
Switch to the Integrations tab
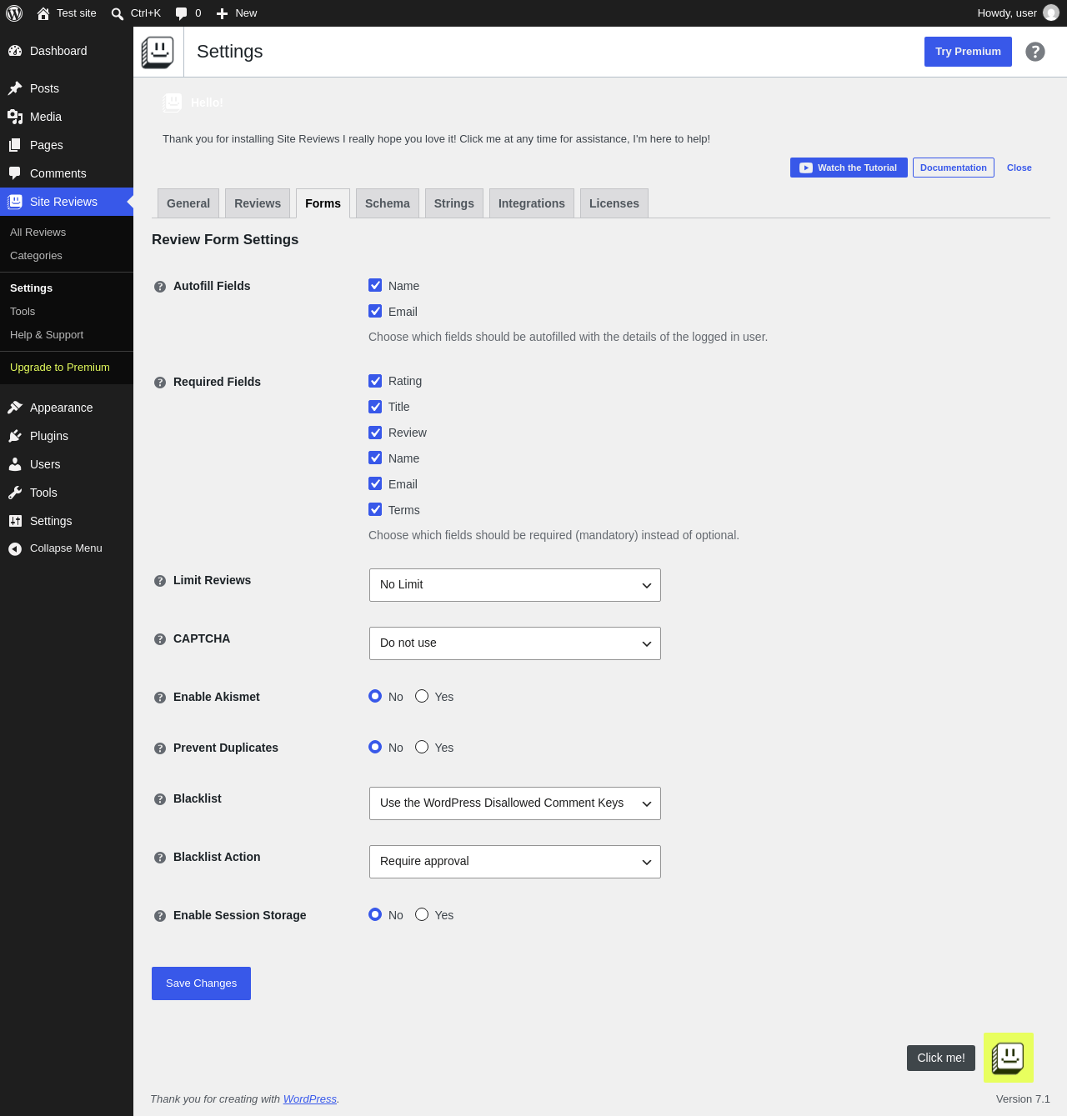point(532,203)
